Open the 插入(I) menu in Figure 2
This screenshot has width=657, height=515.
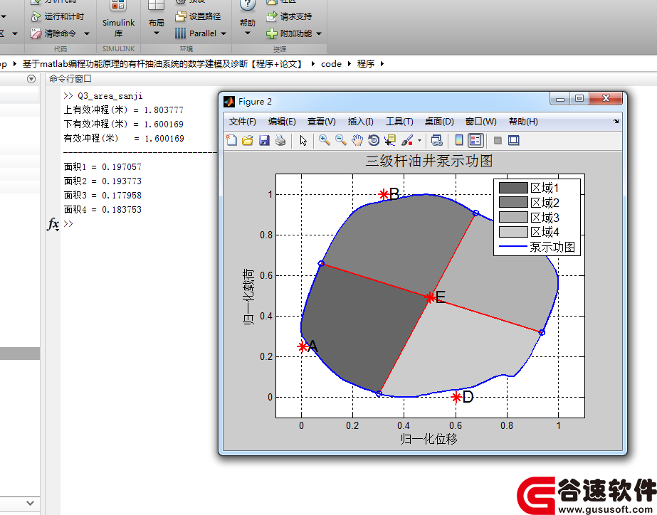[x=360, y=122]
